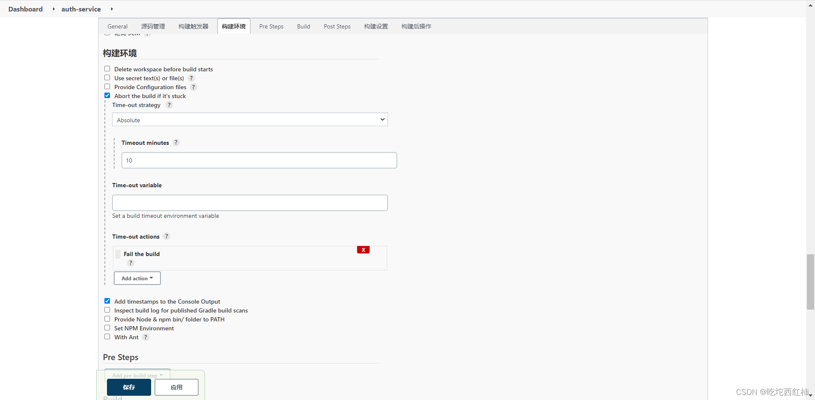
Task: Show help for Time-out strategy
Action: click(169, 105)
